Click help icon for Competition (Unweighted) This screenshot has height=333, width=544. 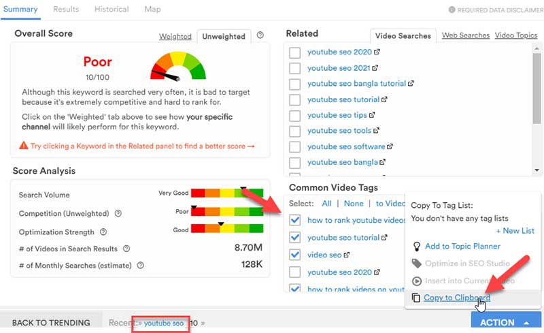tap(118, 213)
